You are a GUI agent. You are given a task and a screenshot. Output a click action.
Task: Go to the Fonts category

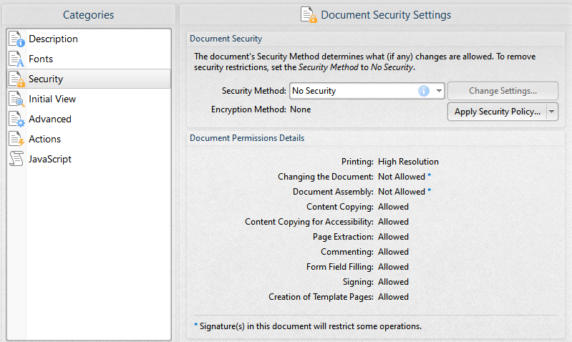point(41,59)
